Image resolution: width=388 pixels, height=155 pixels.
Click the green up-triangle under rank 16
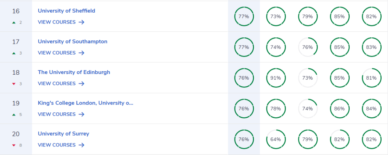(14, 22)
